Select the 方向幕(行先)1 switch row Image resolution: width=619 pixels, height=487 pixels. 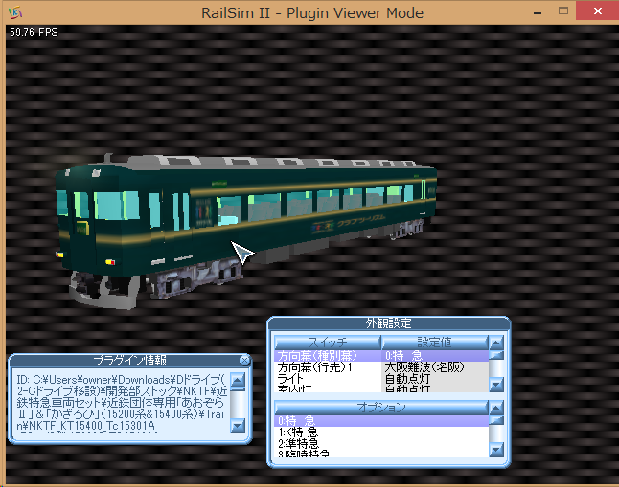pos(328,367)
